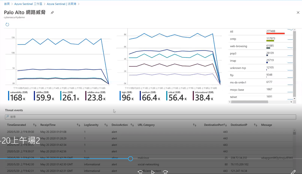
Task: Click the Threat events search field
Action: (x=150, y=117)
